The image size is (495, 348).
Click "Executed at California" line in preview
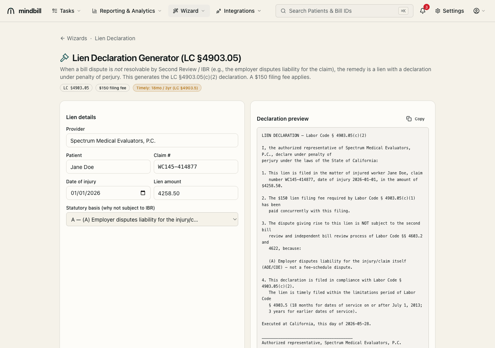[316, 324]
